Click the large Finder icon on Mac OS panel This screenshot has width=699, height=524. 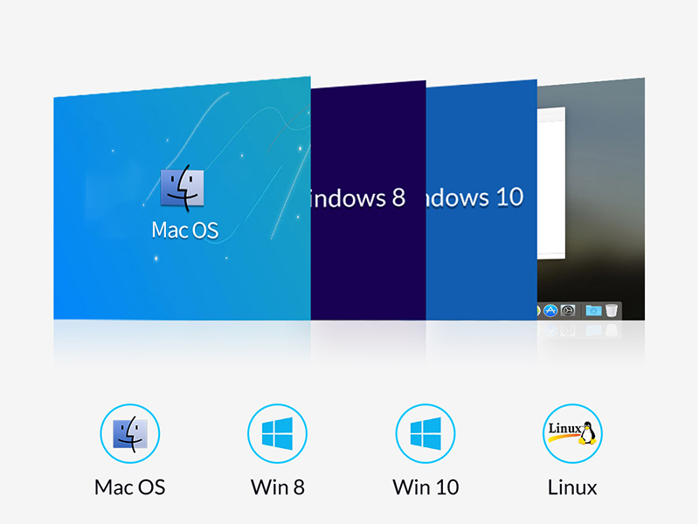pos(183,188)
